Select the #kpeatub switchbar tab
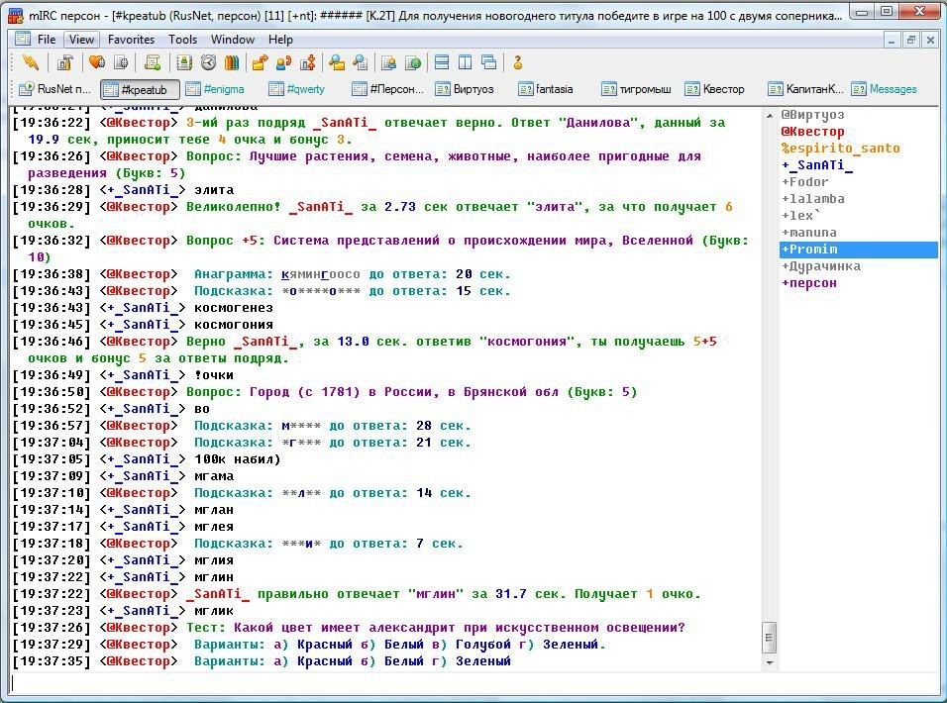Image resolution: width=947 pixels, height=703 pixels. pos(140,89)
